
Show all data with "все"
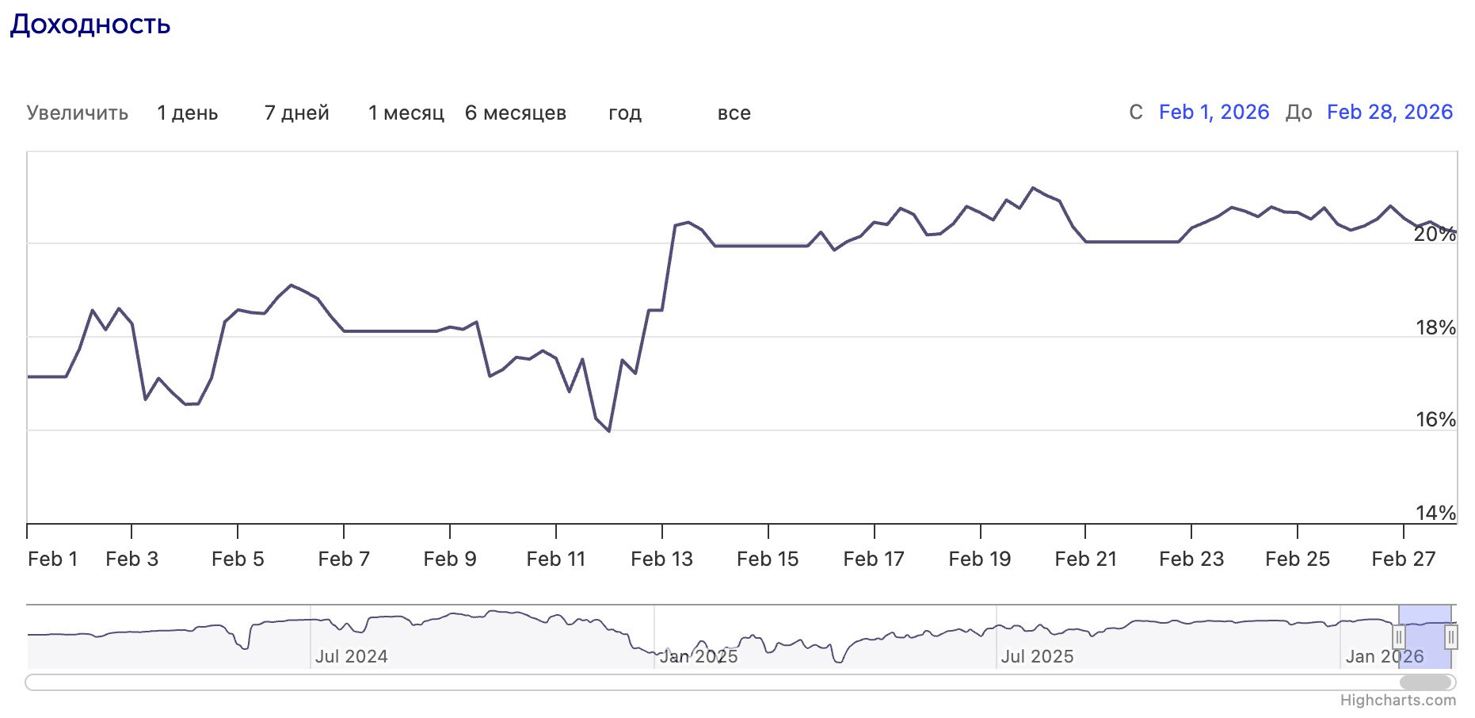point(734,113)
